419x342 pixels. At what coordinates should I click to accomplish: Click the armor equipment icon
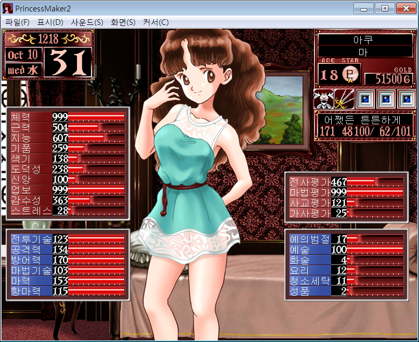[323, 99]
